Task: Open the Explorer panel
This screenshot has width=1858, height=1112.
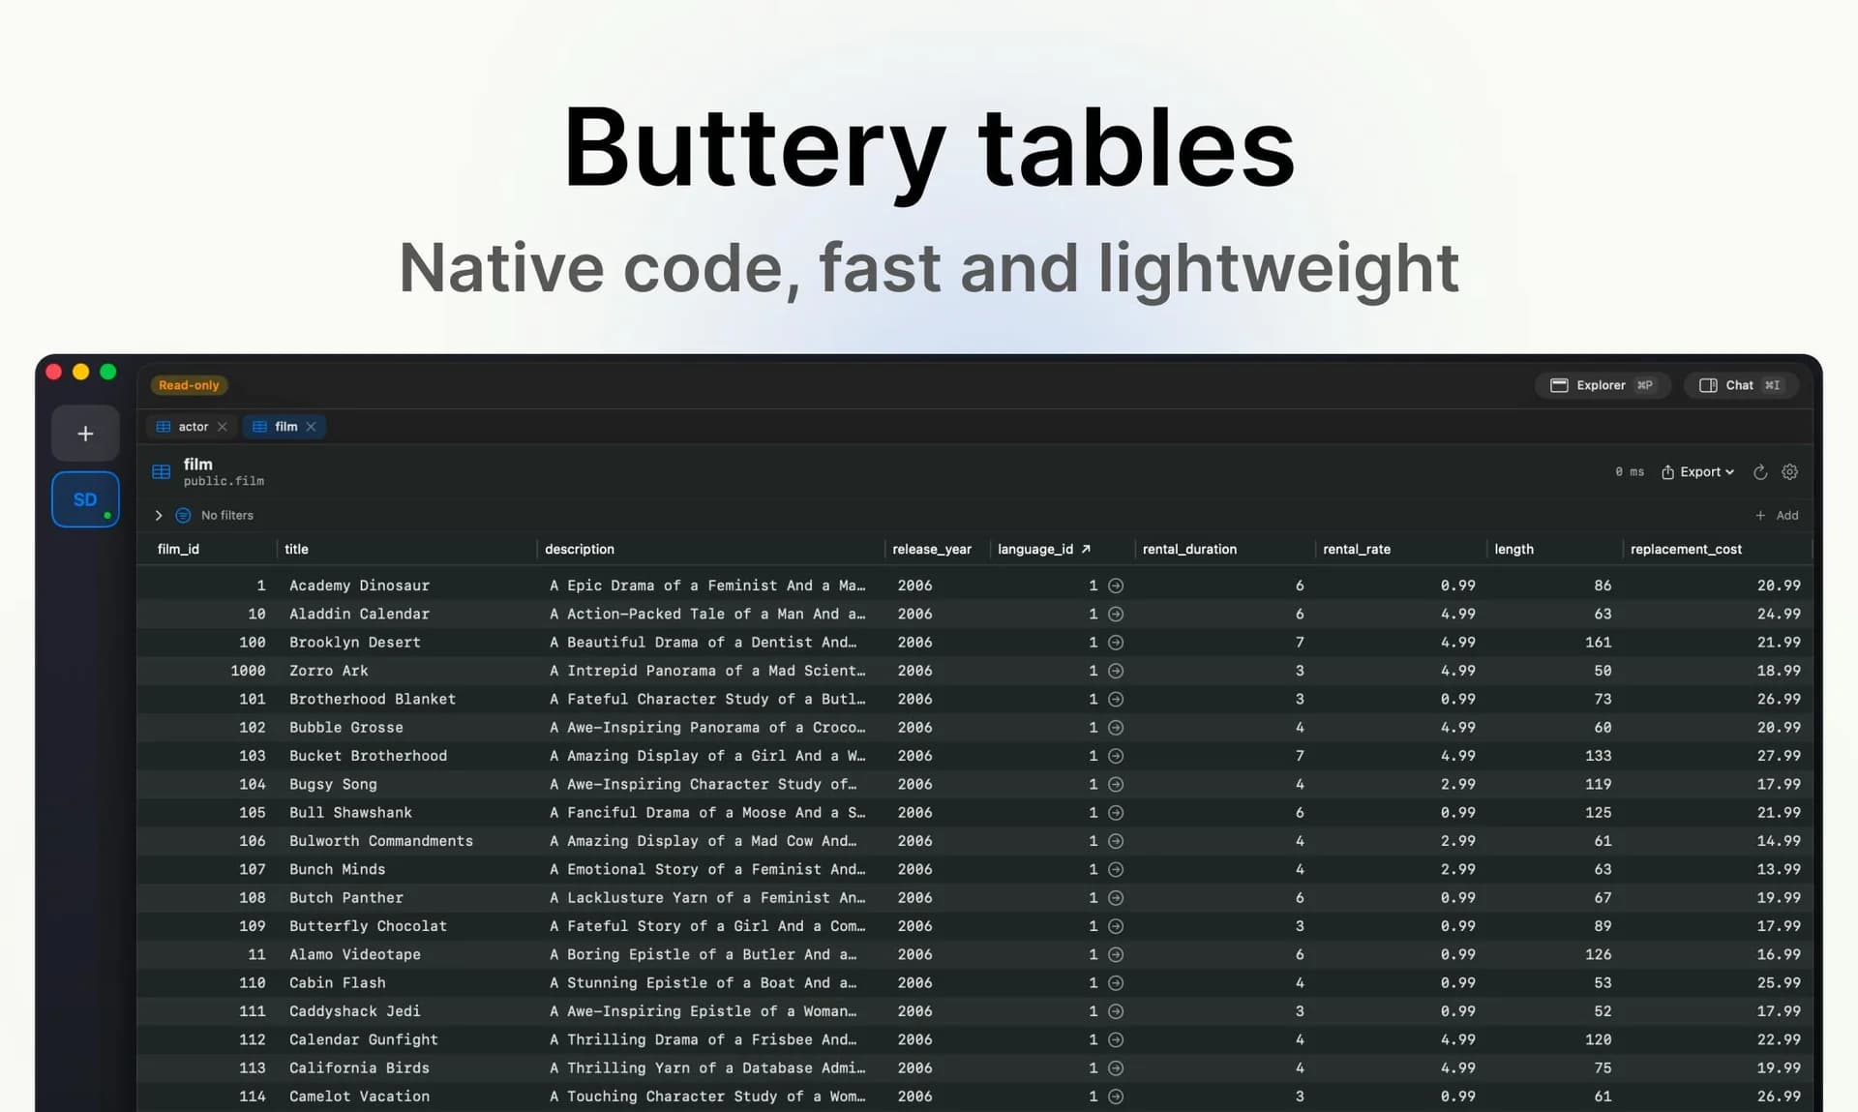Action: (x=1602, y=385)
